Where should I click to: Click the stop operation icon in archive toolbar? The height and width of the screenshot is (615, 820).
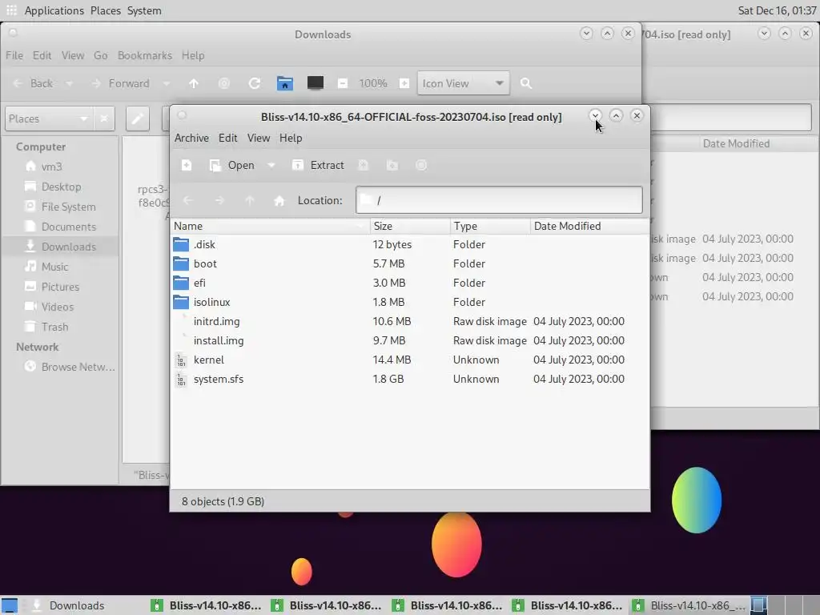click(421, 165)
